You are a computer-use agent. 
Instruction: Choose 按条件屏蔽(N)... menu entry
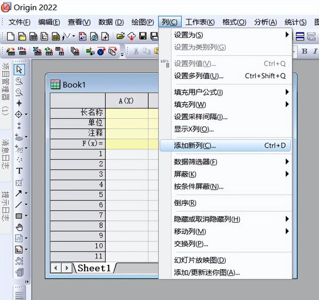click(x=225, y=187)
